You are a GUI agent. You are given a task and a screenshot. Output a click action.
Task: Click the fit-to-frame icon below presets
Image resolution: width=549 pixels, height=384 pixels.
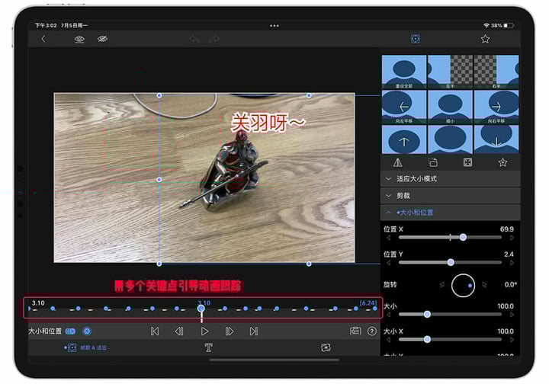coord(467,162)
